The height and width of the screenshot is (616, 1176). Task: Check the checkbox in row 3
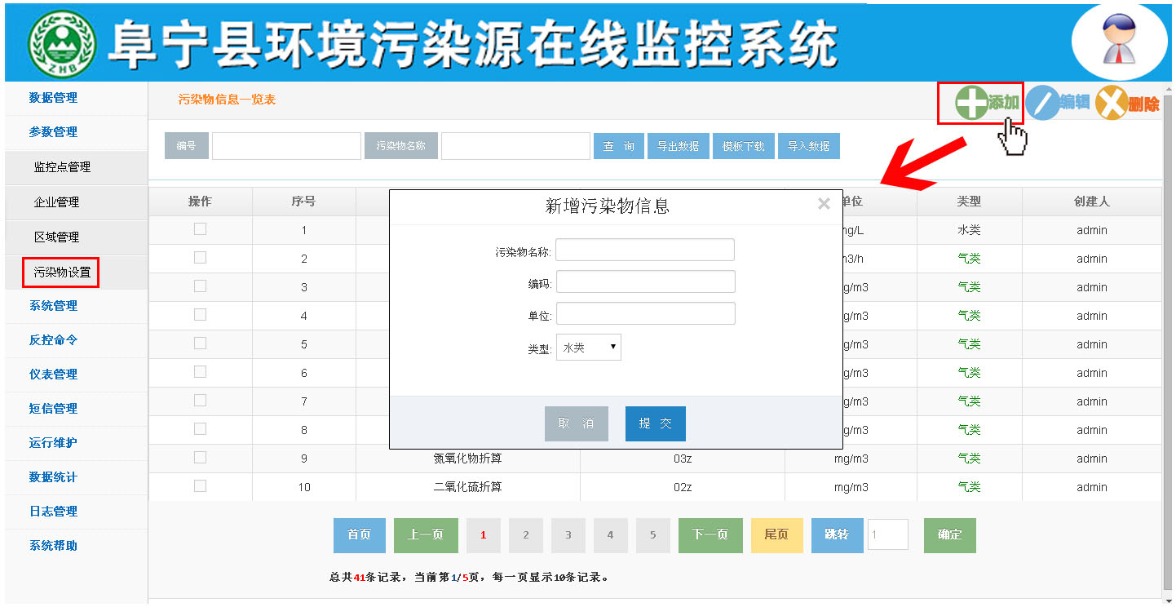(x=200, y=286)
